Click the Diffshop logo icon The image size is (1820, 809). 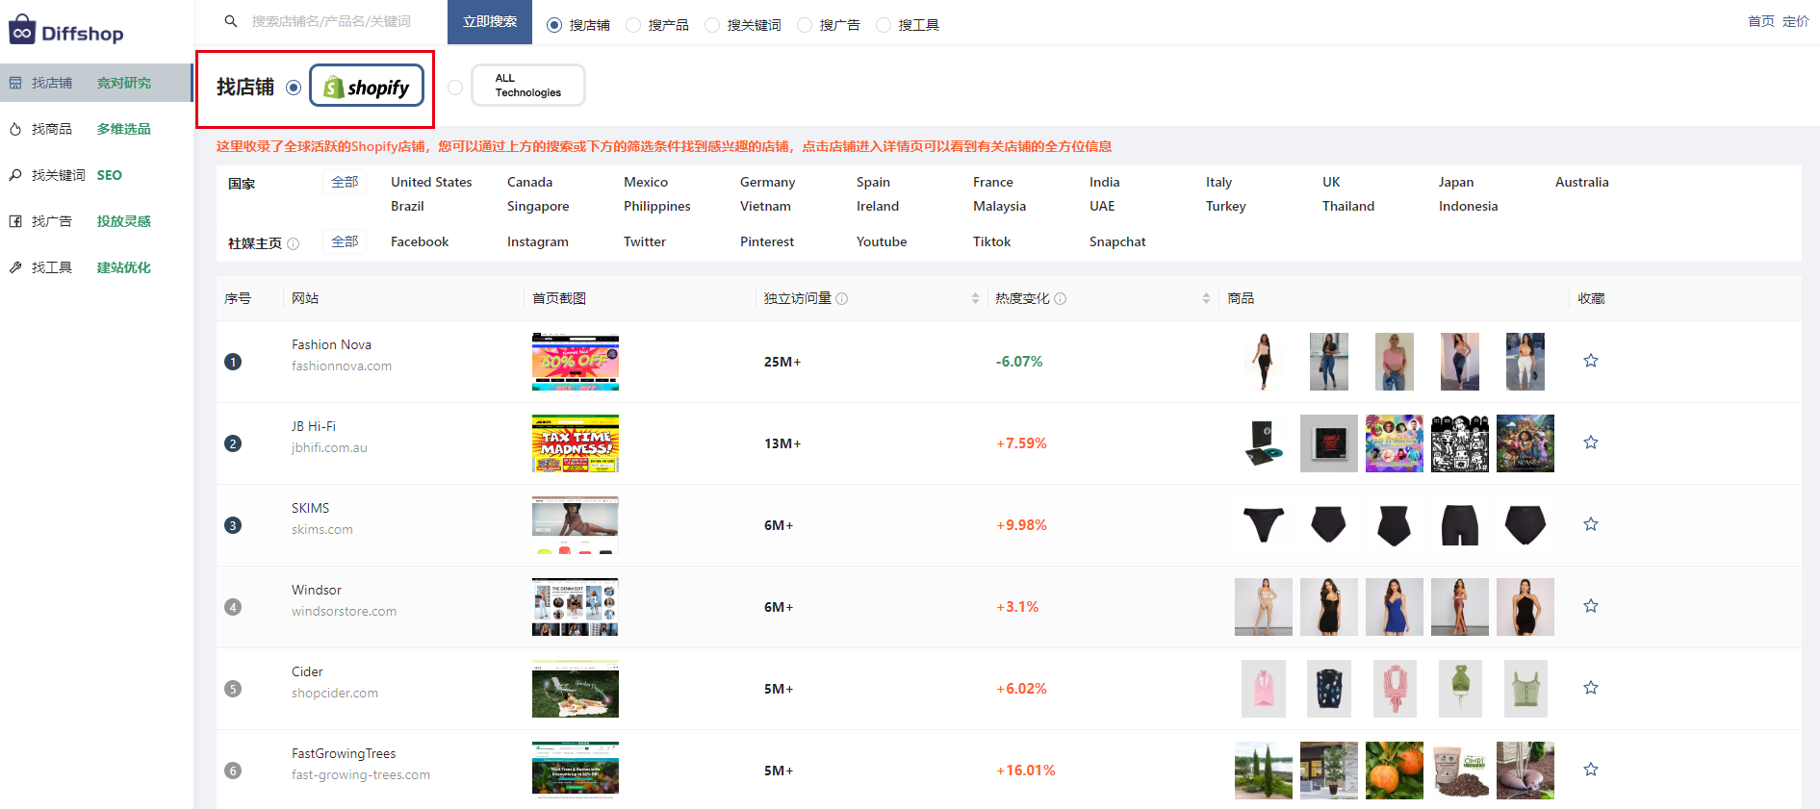(22, 31)
